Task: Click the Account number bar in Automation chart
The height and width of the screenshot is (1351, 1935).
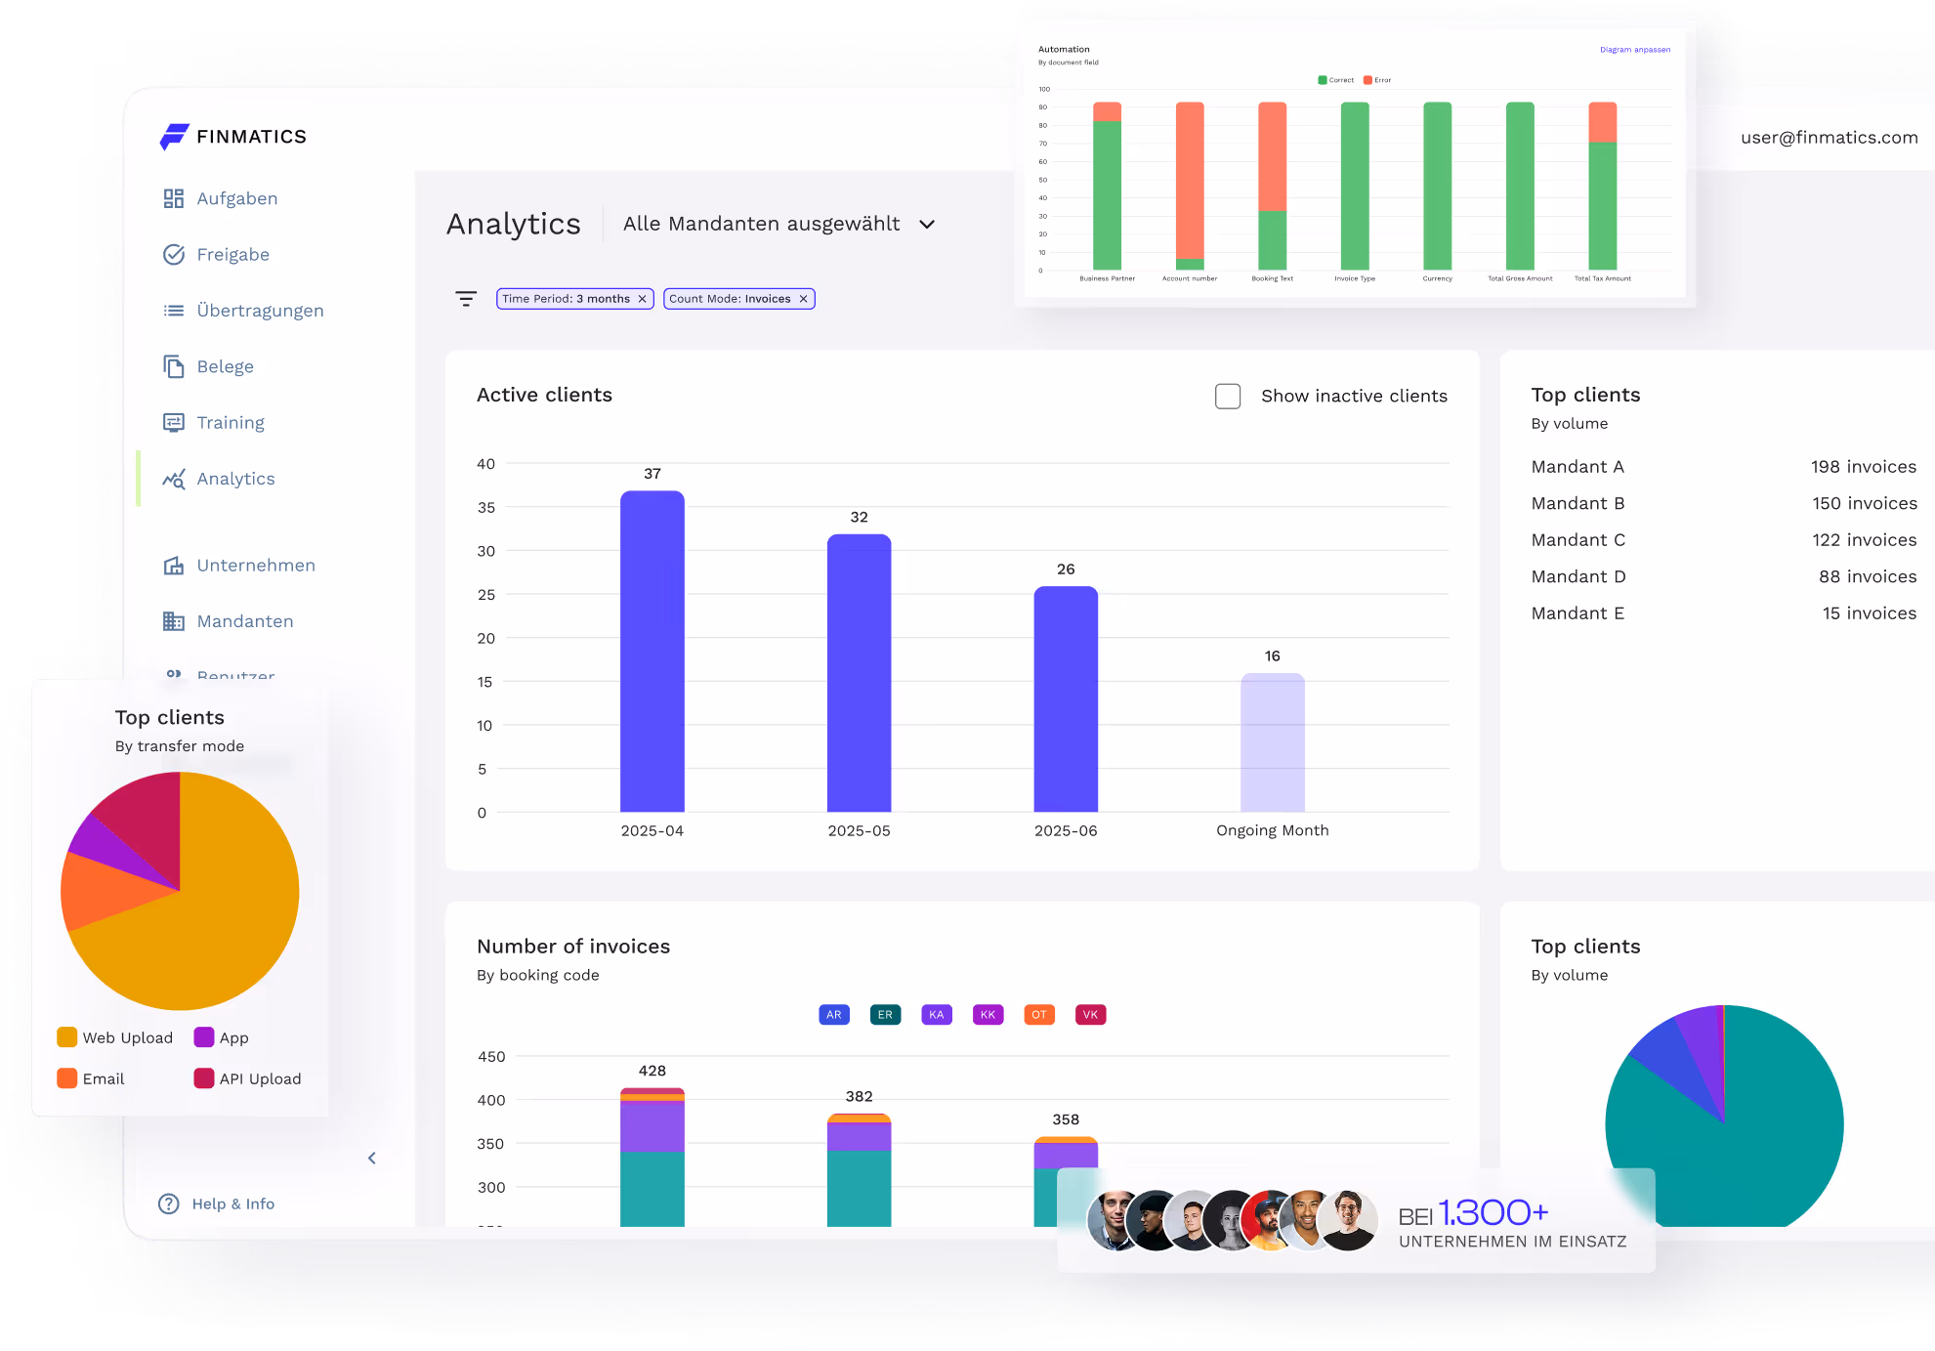Action: pyautogui.click(x=1190, y=186)
